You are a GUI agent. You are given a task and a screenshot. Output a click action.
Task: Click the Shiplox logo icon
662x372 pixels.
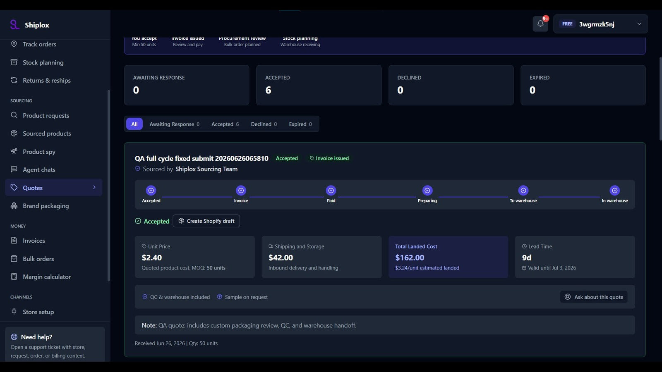coord(14,25)
